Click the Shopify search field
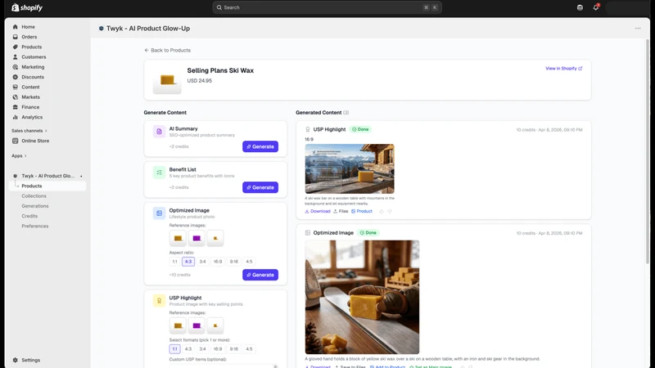Screen dimensions: 655x368 [x=327, y=7]
